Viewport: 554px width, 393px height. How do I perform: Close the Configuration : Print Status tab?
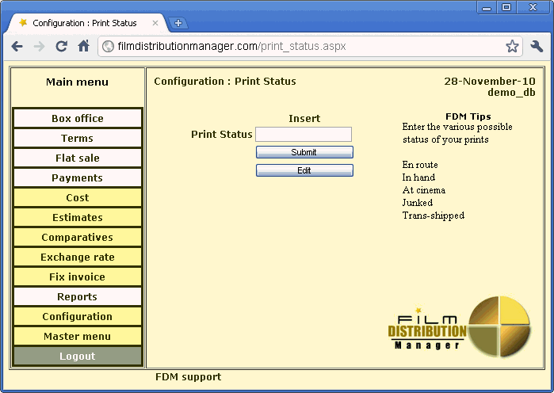pos(155,23)
